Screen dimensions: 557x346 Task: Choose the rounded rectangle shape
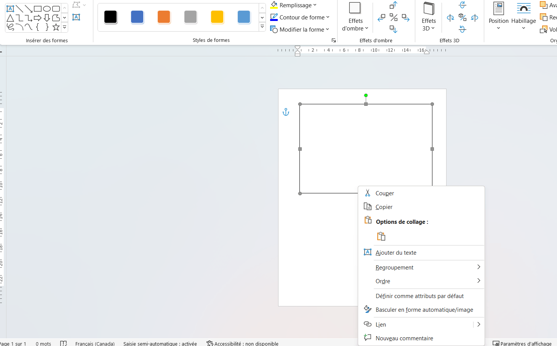coord(56,8)
